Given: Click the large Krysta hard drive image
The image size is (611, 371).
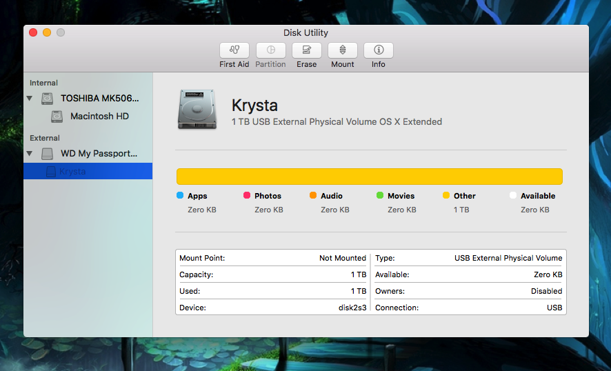Looking at the screenshot, I should [196, 109].
